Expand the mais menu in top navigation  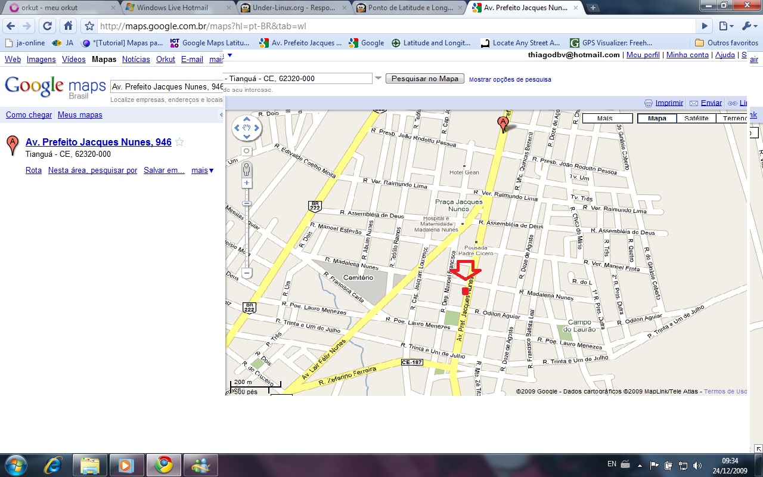click(216, 60)
